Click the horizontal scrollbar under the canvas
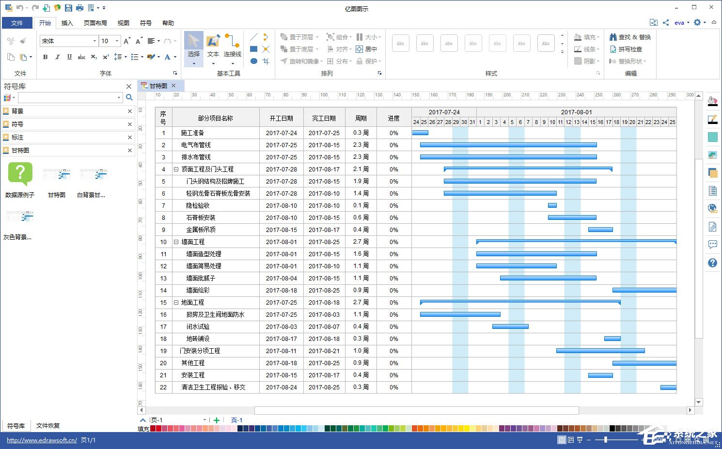Image resolution: width=722 pixels, height=449 pixels. coord(417,410)
